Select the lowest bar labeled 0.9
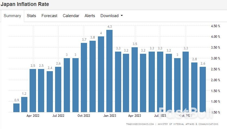Image resolution: width=227 pixels, height=129 pixels. (x=16, y=108)
